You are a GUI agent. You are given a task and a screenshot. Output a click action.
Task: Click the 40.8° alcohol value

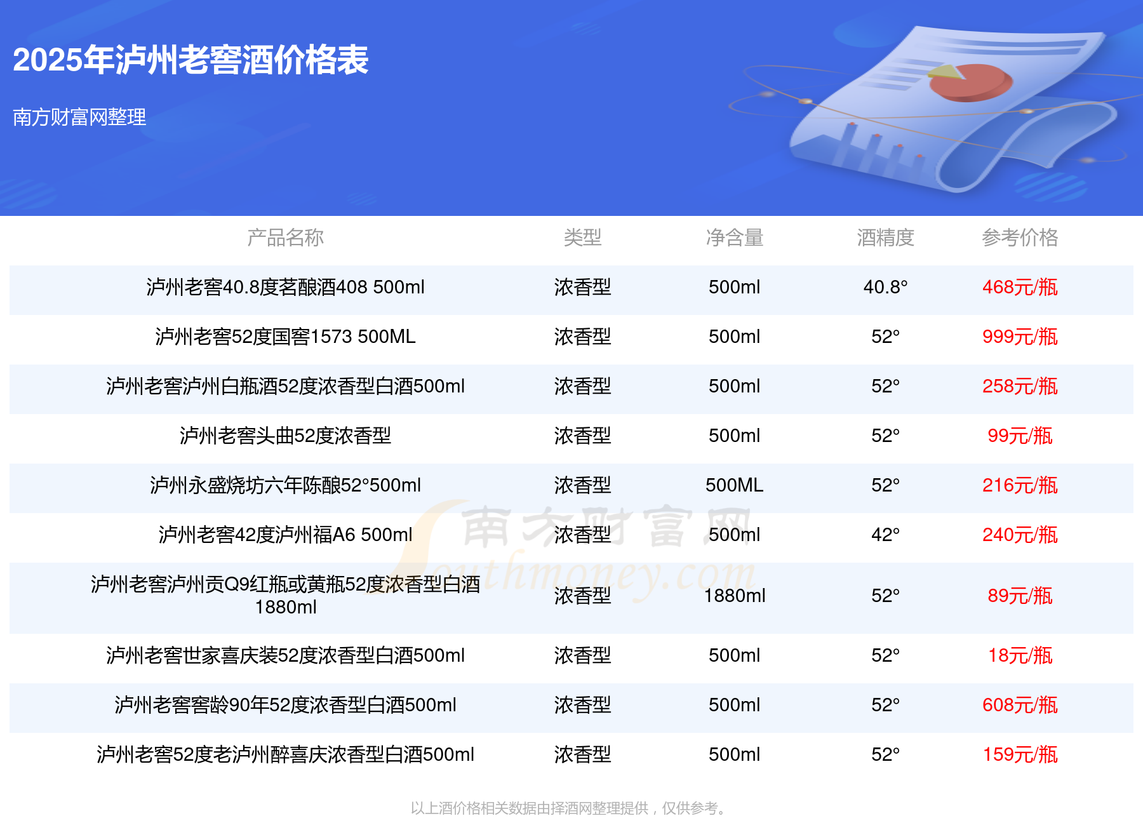point(885,287)
